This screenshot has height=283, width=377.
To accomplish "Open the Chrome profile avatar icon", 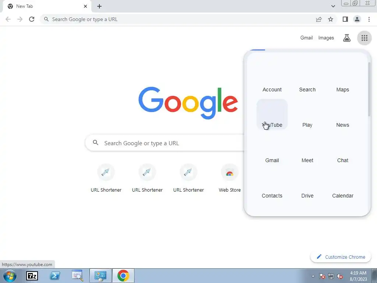I will coord(357,19).
